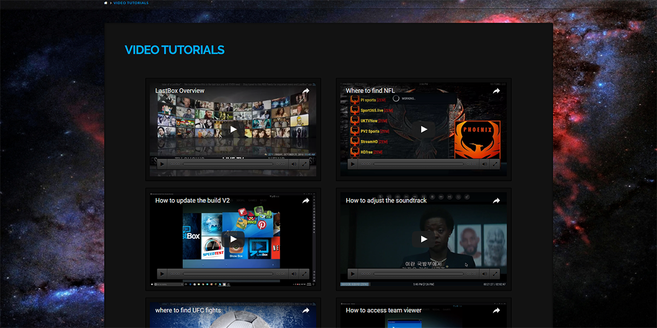This screenshot has height=328, width=657.
Task: Mute the LastBox Overview video
Action: point(293,163)
